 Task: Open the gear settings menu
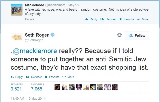coord(119,35)
